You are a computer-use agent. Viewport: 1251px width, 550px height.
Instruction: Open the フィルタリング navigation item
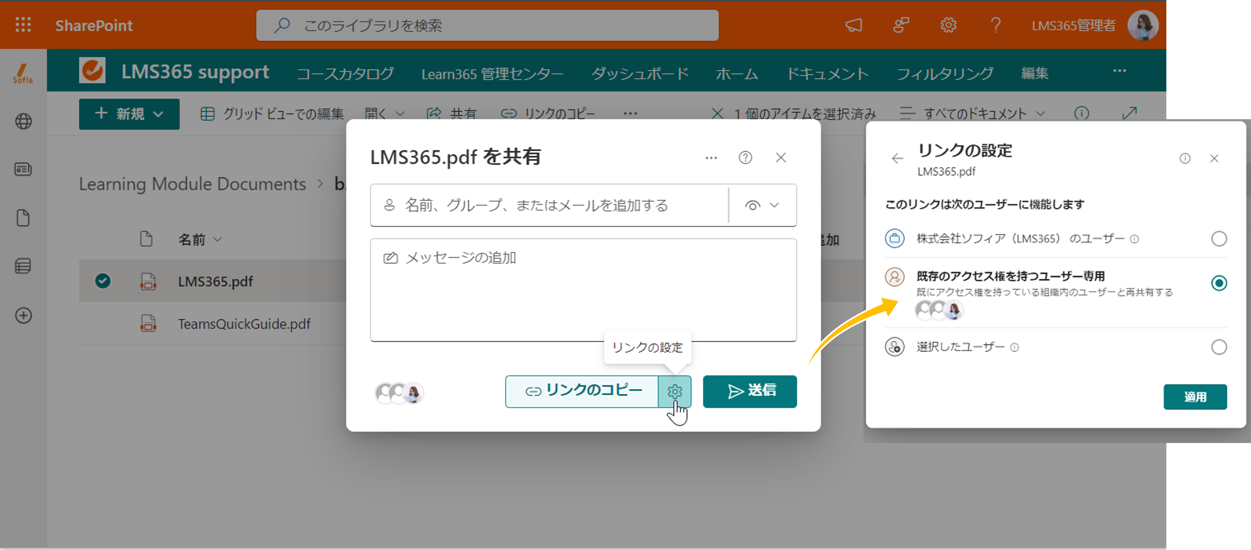[944, 74]
